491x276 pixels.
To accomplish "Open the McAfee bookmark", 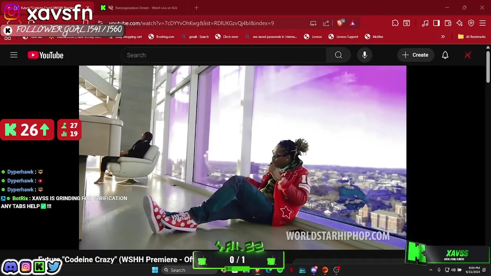I will 374,37.
